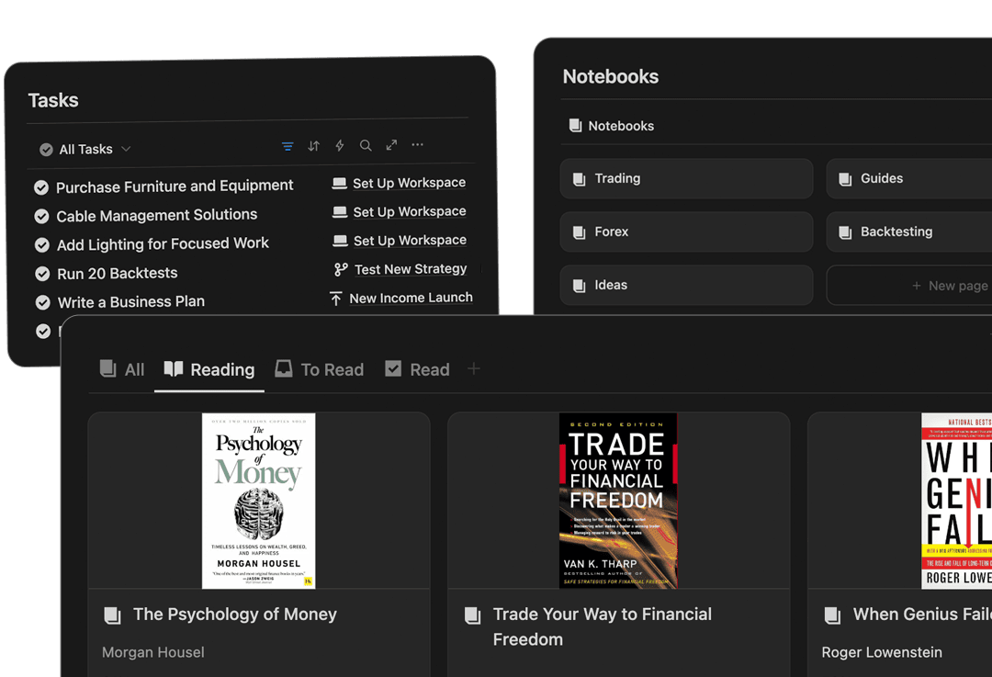Viewport: 992px width, 677px height.
Task: Open the Read tab
Action: pyautogui.click(x=418, y=369)
